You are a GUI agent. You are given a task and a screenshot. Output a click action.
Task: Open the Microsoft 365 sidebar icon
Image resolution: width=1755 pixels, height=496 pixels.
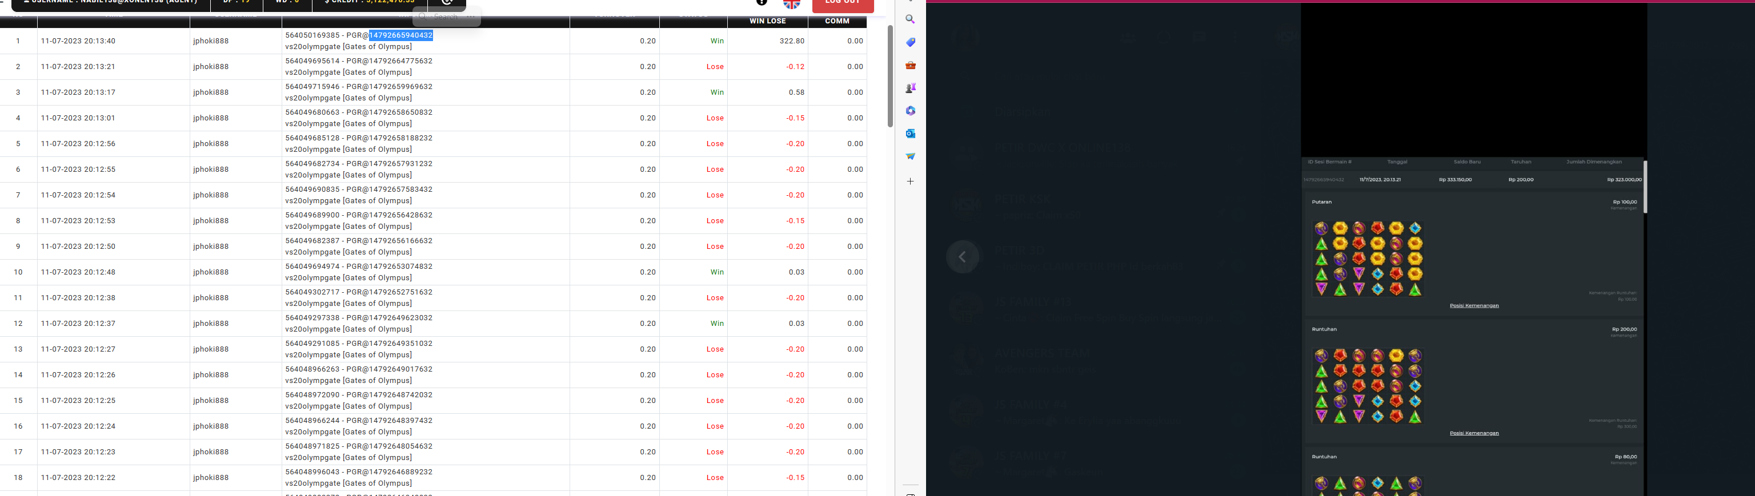910,111
